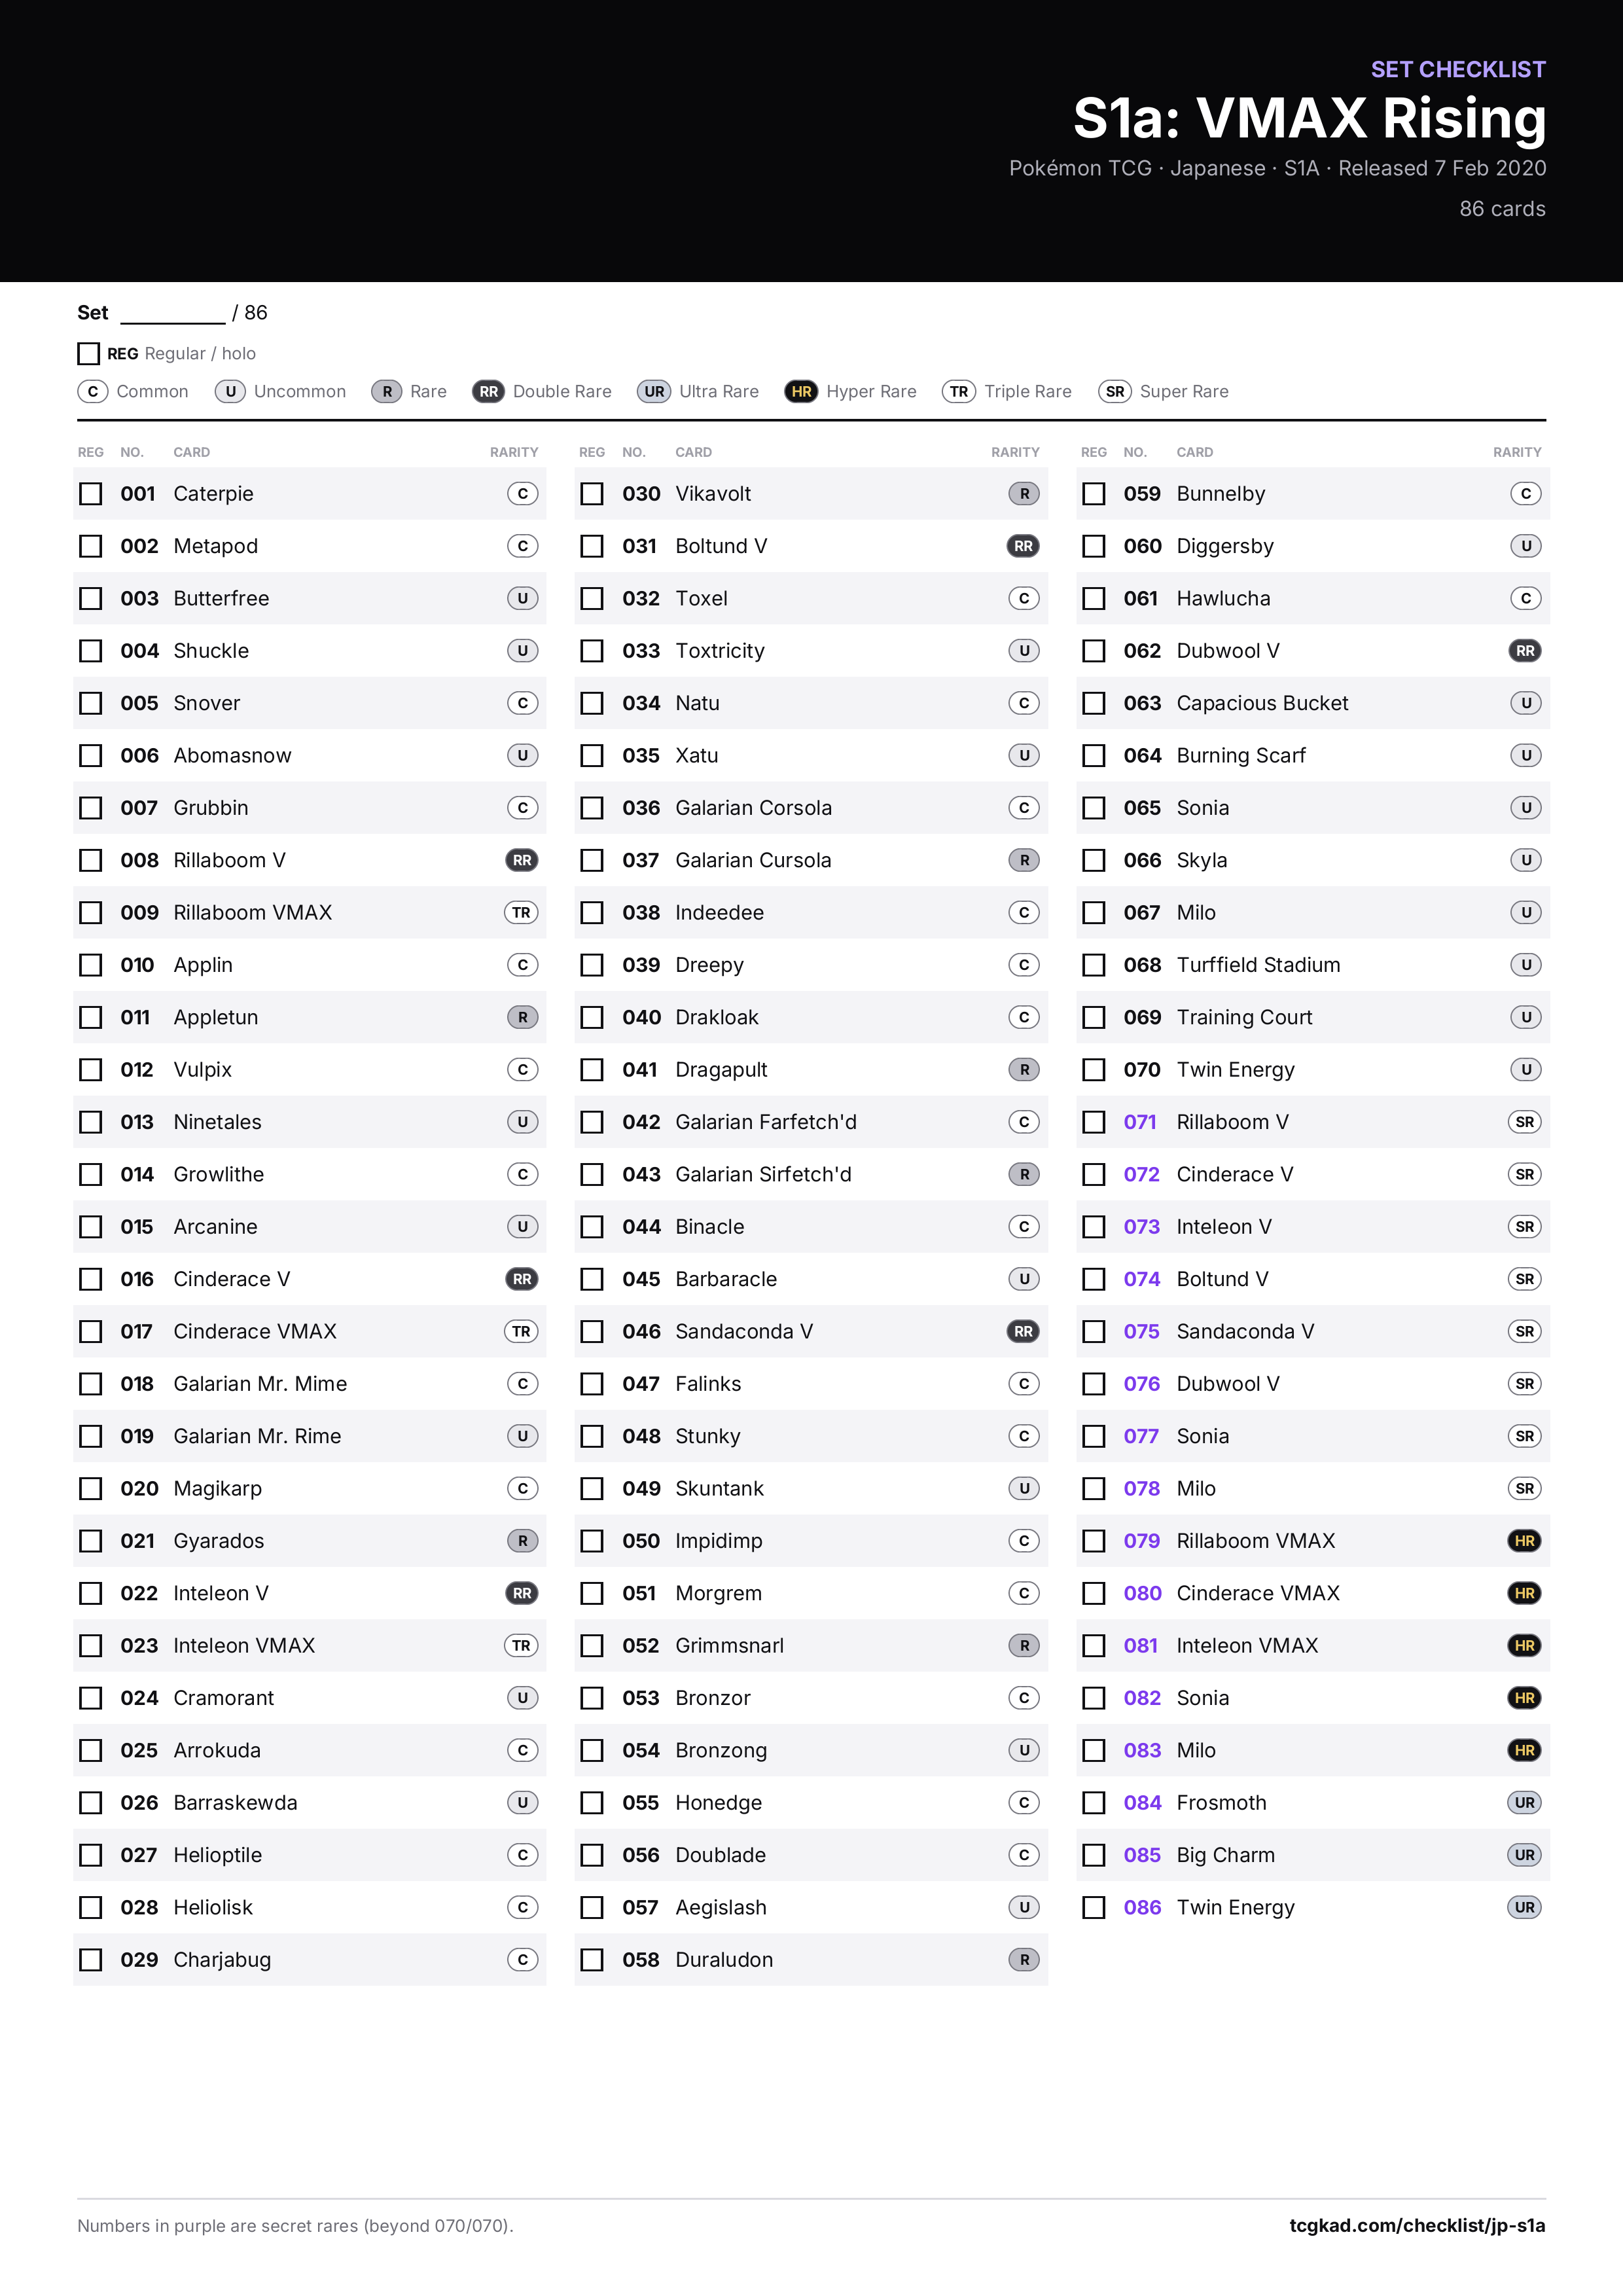Click the RR badge on Rillaboom V 008
Image resolution: width=1623 pixels, height=2296 pixels.
(522, 860)
